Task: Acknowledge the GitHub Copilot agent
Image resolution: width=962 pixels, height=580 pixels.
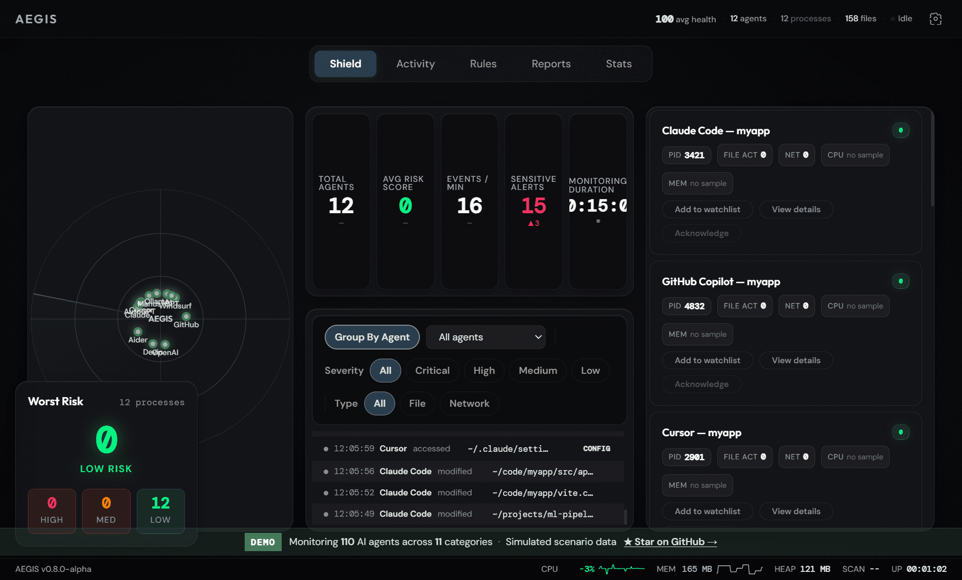Action: pyautogui.click(x=702, y=384)
